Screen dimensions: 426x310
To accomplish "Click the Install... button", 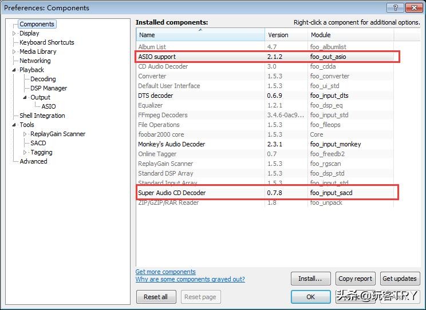I will (x=310, y=279).
